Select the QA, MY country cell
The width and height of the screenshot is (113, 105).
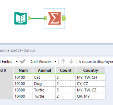click(90, 96)
